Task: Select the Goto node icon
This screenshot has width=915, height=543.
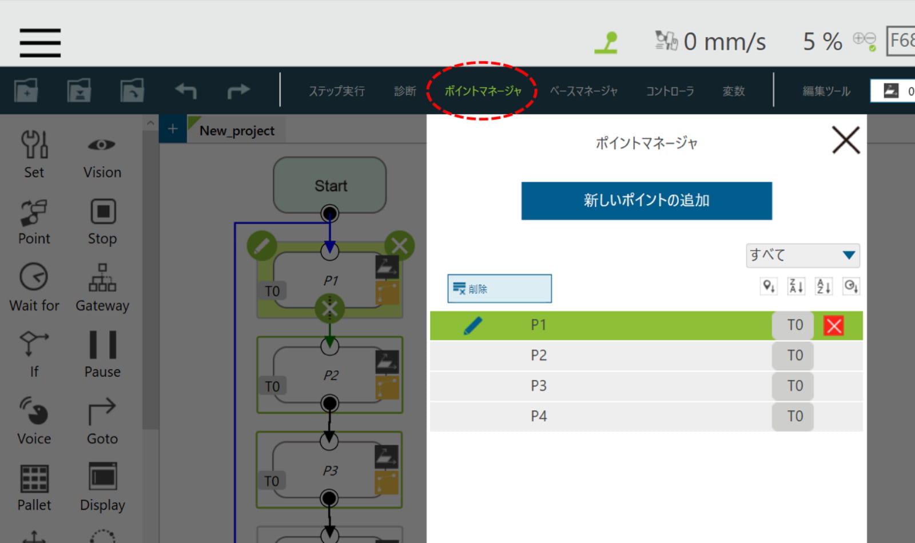Action: pos(102,412)
